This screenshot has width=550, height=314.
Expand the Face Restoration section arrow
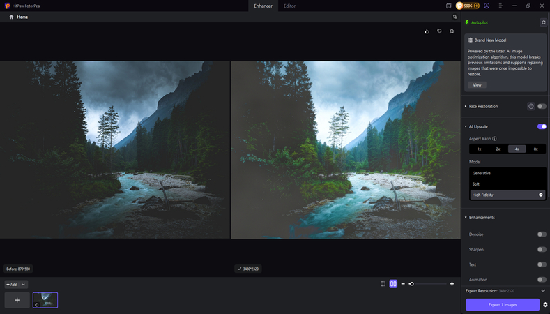pyautogui.click(x=466, y=107)
